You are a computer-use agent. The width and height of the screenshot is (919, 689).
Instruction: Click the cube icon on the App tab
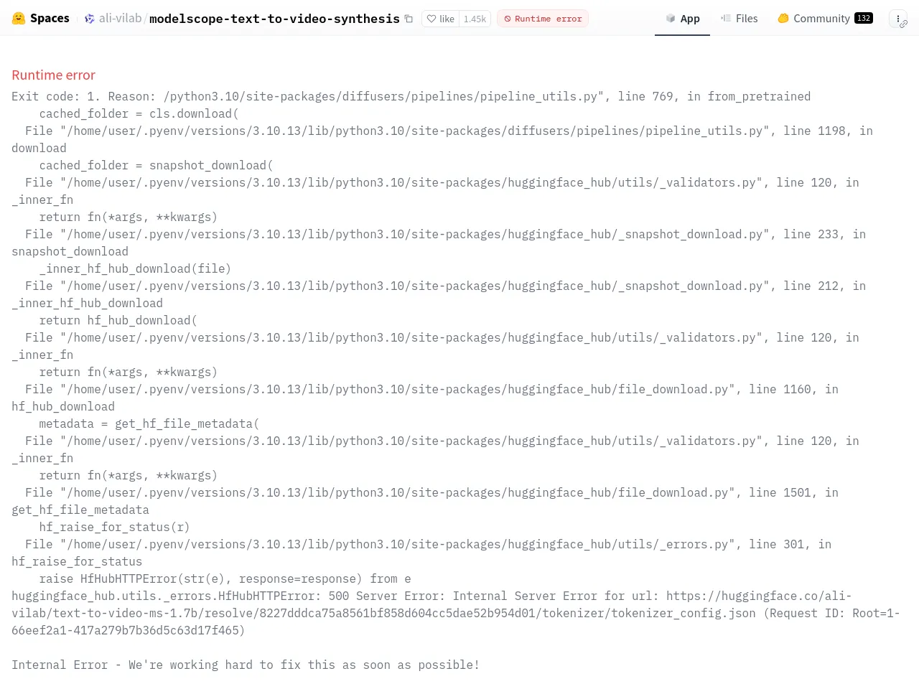click(x=671, y=19)
